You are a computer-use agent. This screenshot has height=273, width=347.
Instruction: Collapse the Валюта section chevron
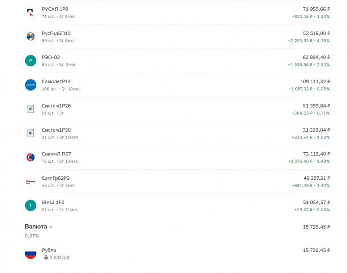(51, 227)
